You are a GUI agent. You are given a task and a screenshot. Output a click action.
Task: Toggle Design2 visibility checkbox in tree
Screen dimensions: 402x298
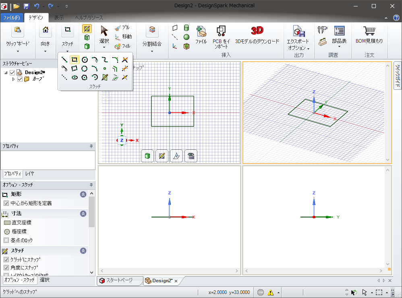pyautogui.click(x=12, y=72)
